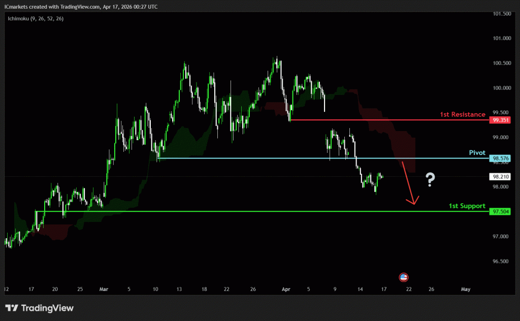
Task: Click the US flag economic event icon
Action: pos(403,277)
